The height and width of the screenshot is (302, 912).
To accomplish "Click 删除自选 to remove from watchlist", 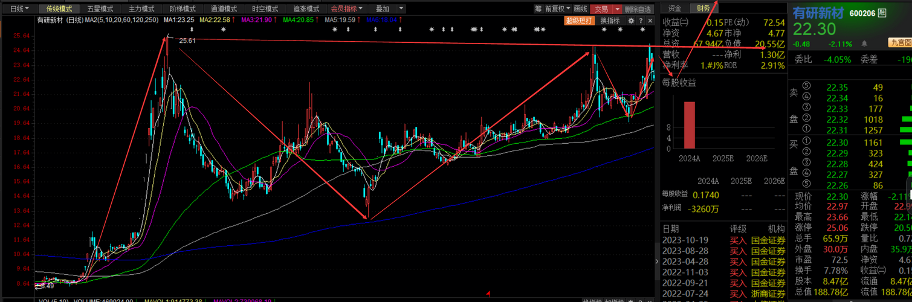I will click(x=638, y=9).
